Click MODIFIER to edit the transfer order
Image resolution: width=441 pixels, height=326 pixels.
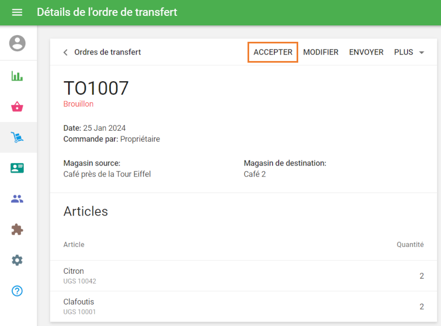[321, 52]
